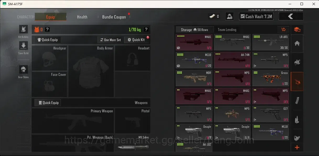
Task: Select the helmet gear category icon
Action: [x=297, y=62]
